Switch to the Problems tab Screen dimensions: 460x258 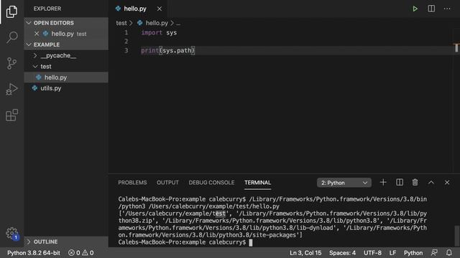(x=132, y=183)
